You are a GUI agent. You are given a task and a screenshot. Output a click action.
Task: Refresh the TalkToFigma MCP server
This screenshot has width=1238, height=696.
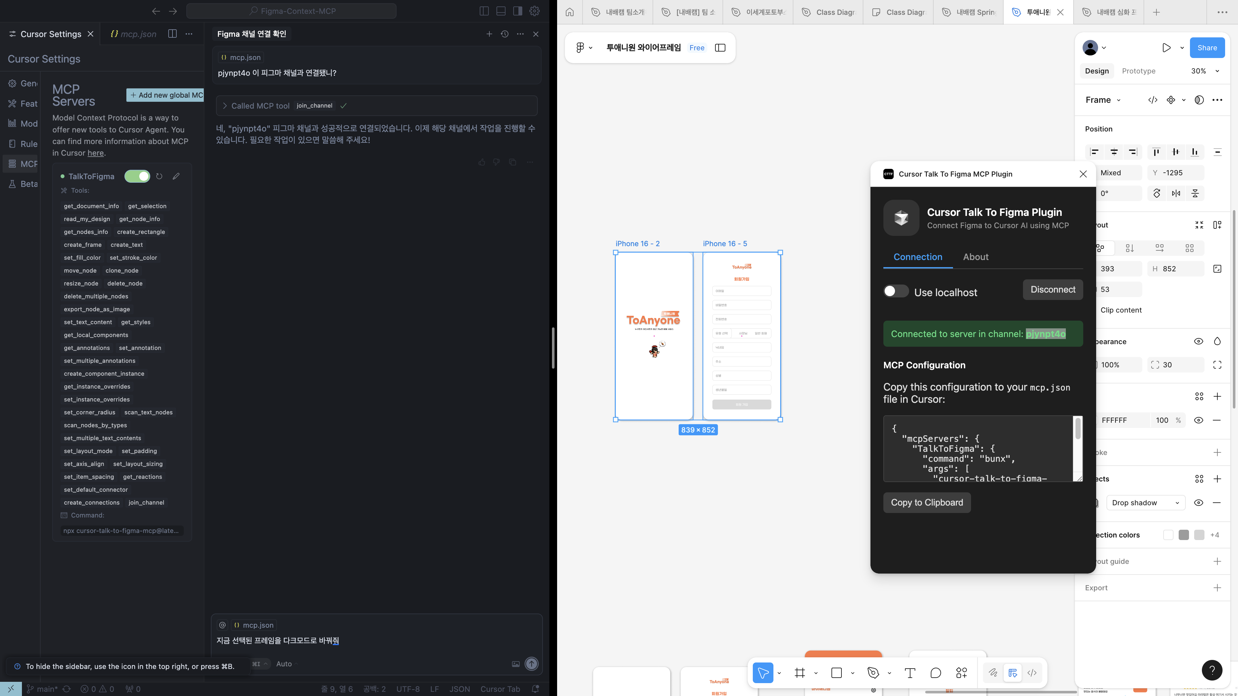click(x=159, y=176)
